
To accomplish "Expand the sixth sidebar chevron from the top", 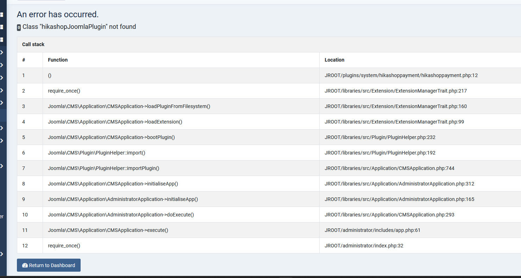I will 2,128.
